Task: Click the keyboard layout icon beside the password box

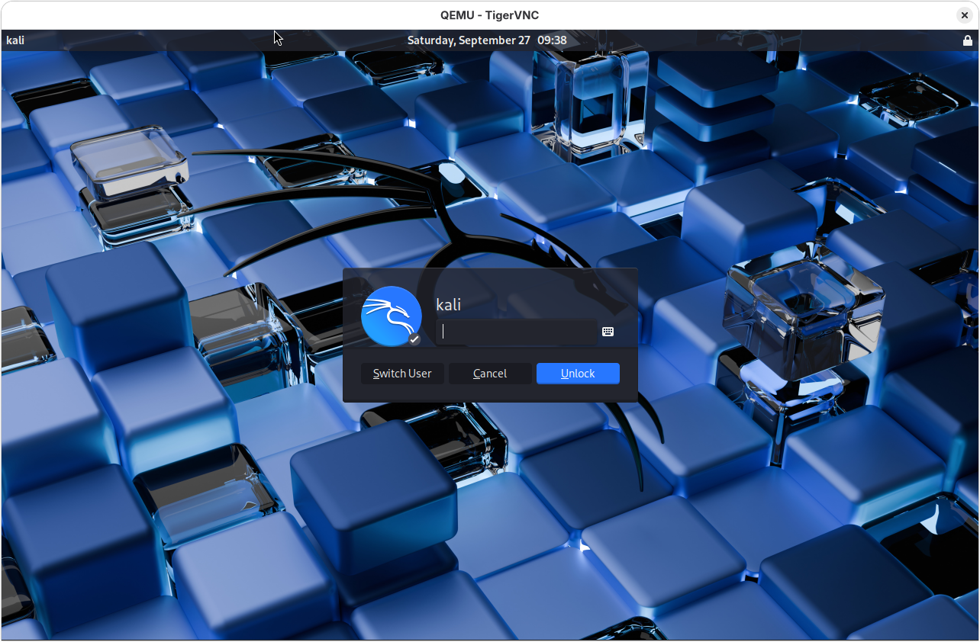Action: coord(608,331)
